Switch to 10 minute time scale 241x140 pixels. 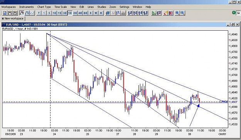(x=54, y=13)
